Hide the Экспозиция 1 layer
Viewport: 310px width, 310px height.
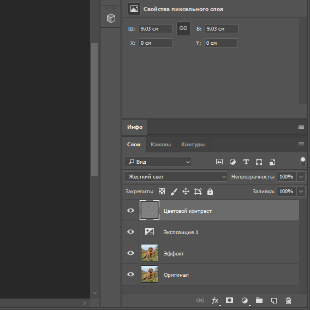130,232
